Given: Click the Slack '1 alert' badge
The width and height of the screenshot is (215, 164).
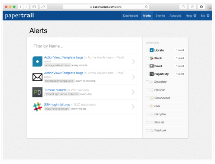Looking at the screenshot, I should (180, 58).
